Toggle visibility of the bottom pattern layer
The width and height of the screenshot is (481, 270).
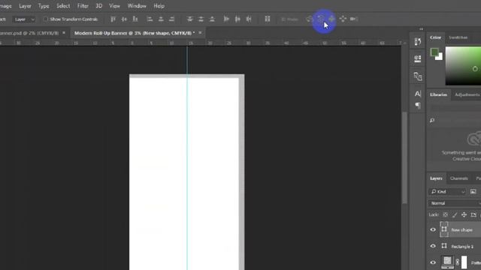click(433, 262)
